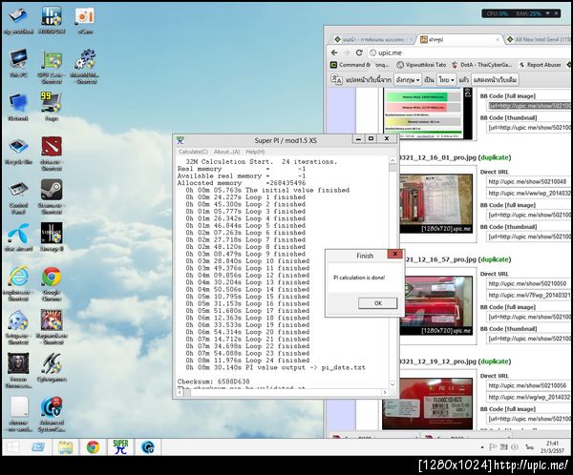Screen dimensions: 573x475
Task: Open the Recycle Bin desktop icon
Action: tap(17, 149)
